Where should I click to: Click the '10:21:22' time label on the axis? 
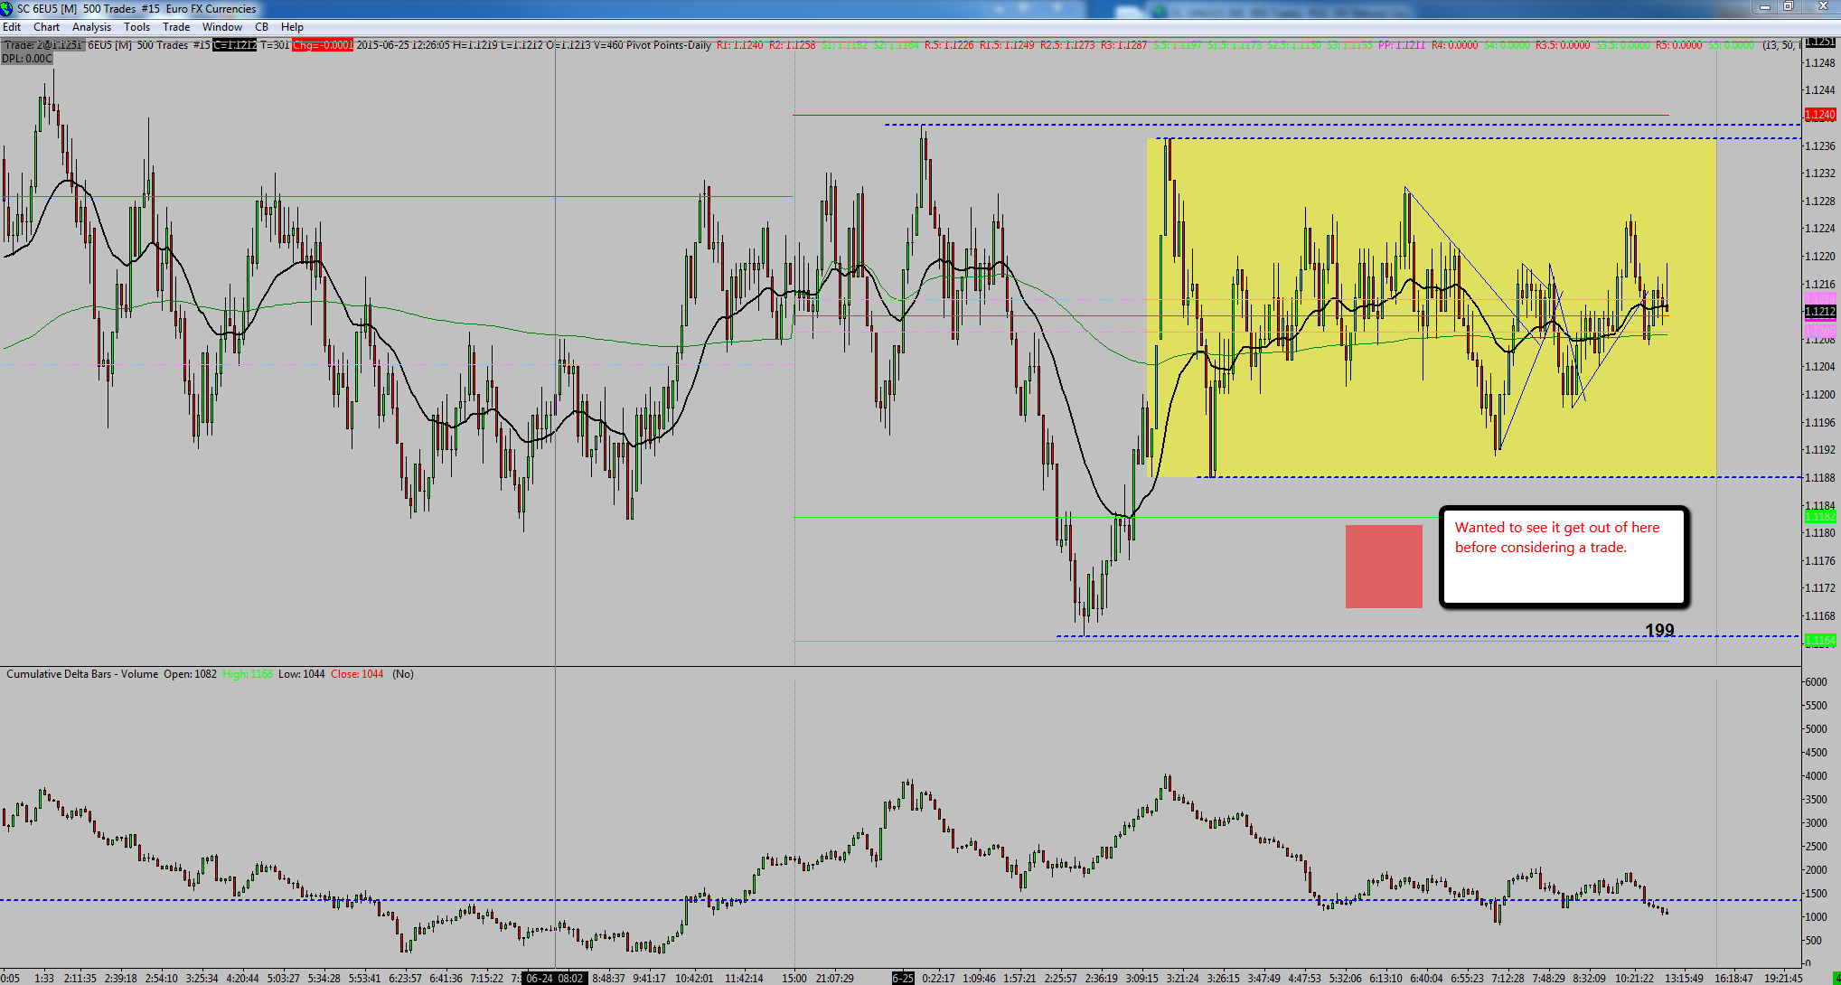coord(1634,978)
